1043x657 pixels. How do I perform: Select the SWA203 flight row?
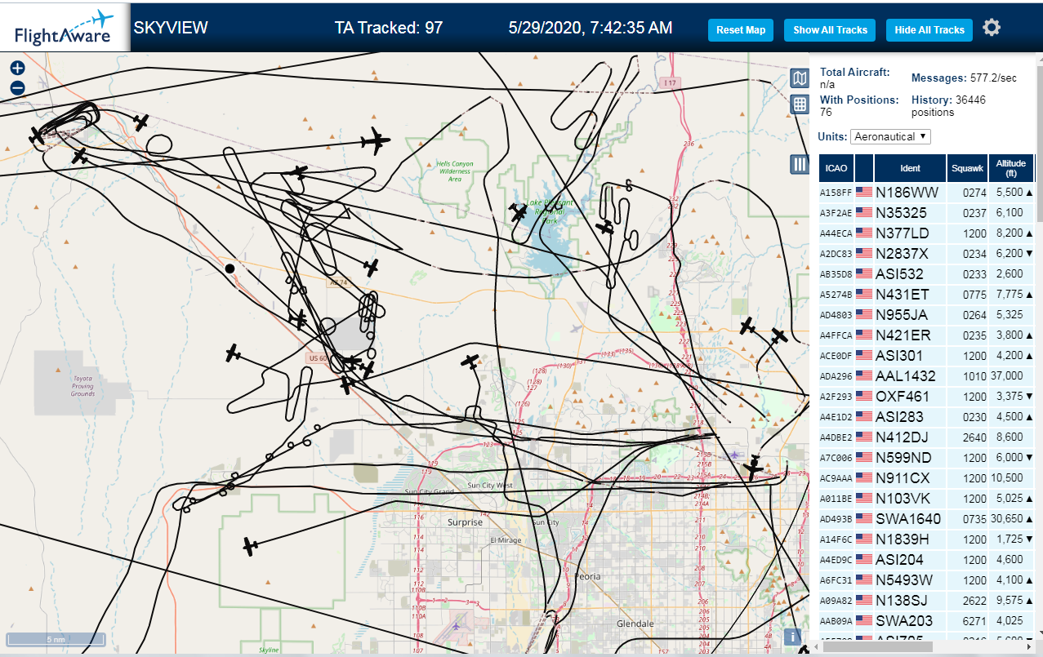point(927,621)
